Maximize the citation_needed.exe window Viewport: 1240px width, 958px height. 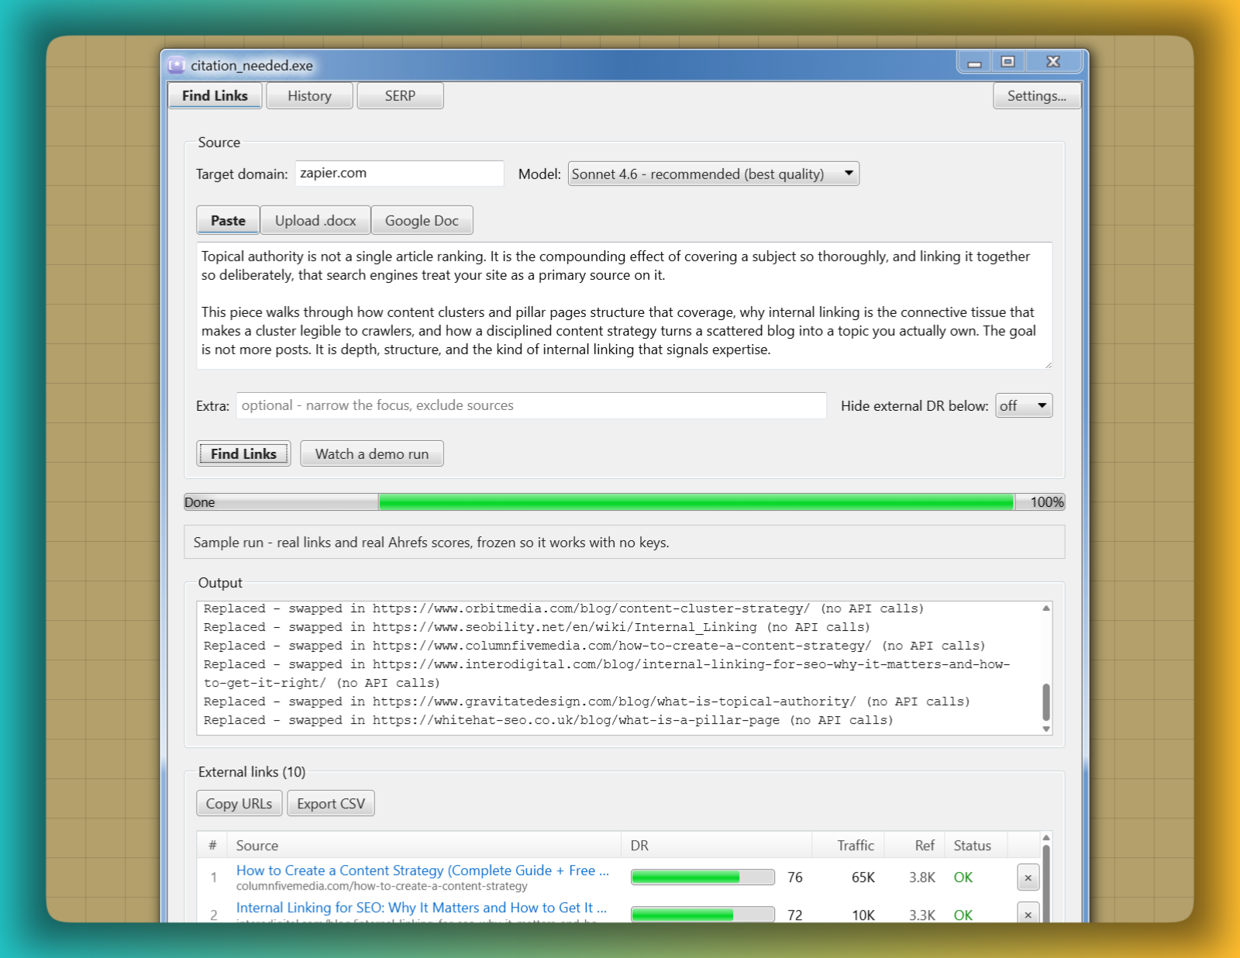pyautogui.click(x=1007, y=62)
